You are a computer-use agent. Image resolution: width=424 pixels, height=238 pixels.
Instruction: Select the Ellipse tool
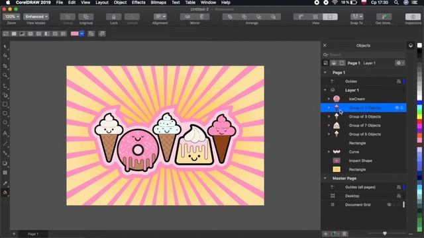pyautogui.click(x=5, y=113)
